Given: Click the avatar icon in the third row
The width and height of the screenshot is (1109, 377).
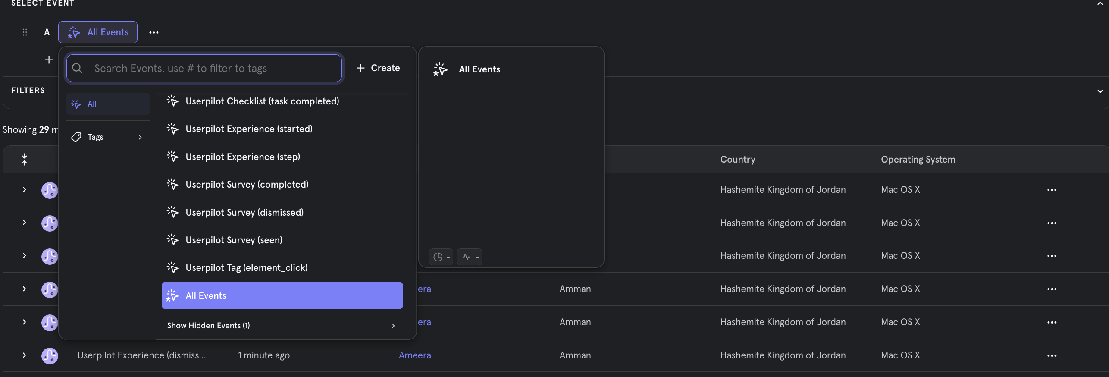Looking at the screenshot, I should (50, 257).
